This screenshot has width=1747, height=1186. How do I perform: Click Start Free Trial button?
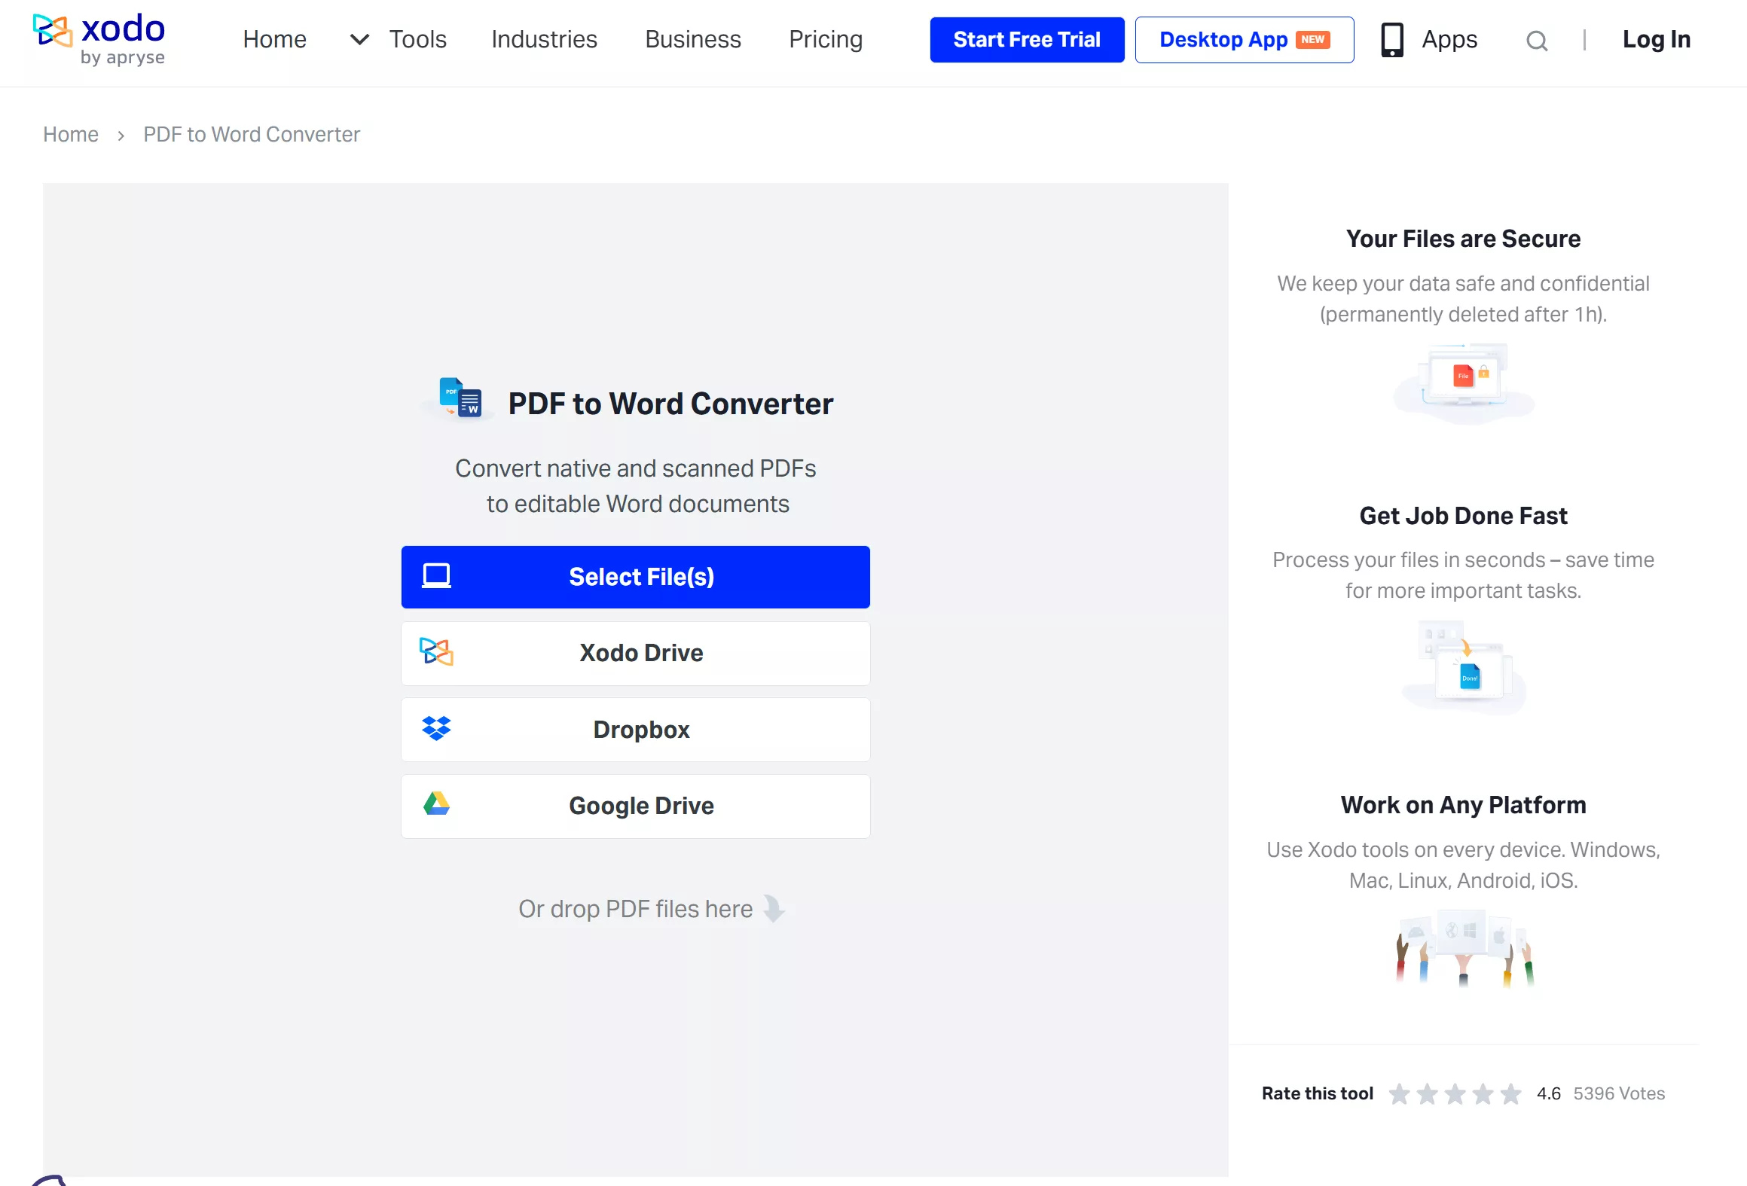(1027, 40)
